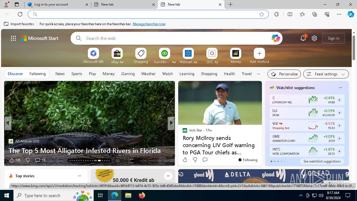Open a new browser tab
This screenshot has height=201, width=357.
click(x=231, y=4)
